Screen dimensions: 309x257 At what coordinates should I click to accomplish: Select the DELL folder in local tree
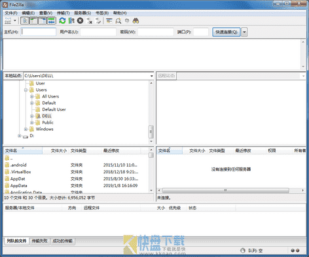46,116
